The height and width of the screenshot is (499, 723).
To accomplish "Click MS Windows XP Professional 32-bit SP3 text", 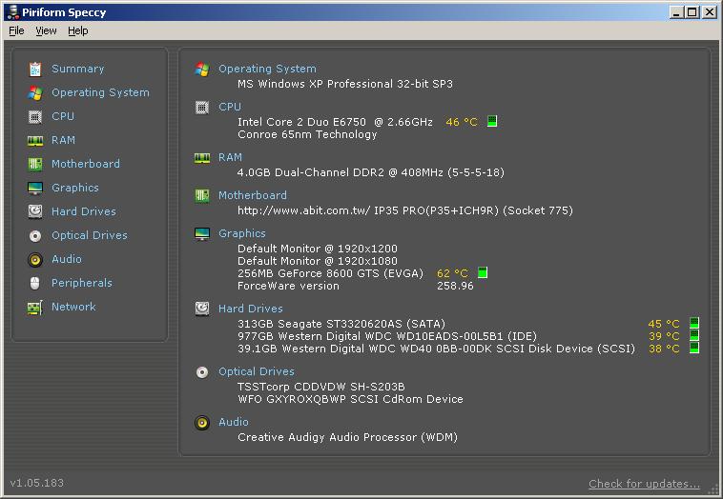I will pos(345,84).
